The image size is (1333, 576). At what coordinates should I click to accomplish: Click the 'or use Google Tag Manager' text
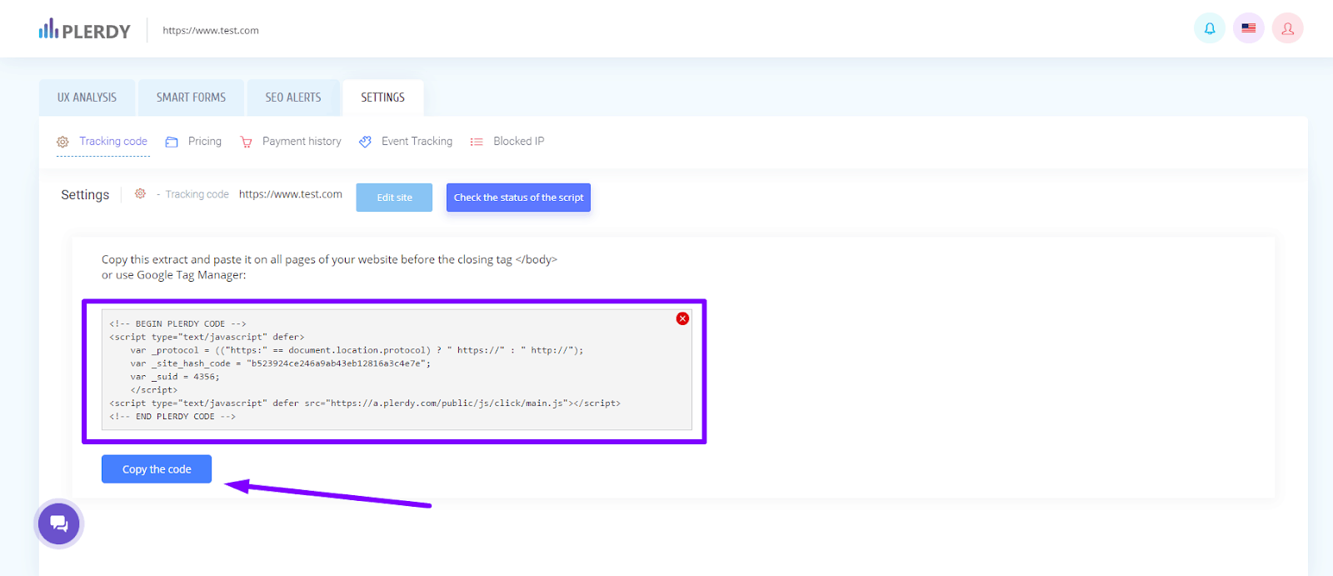pos(174,275)
